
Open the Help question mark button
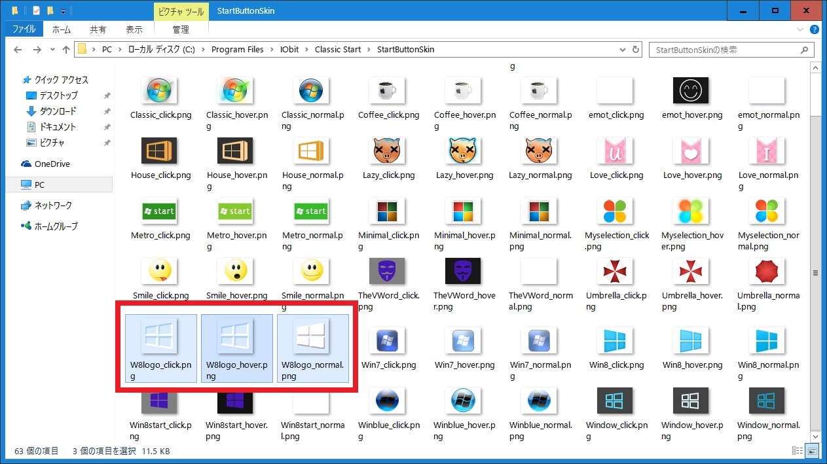[815, 29]
